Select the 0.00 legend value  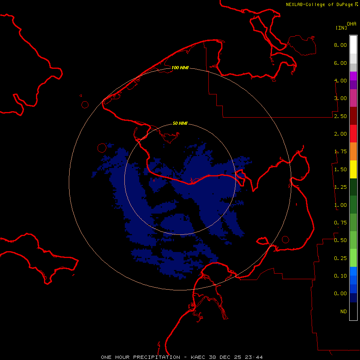[340, 294]
